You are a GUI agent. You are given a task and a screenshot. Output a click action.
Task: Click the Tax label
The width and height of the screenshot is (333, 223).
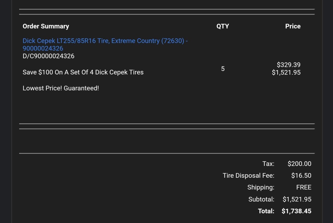pyautogui.click(x=268, y=164)
